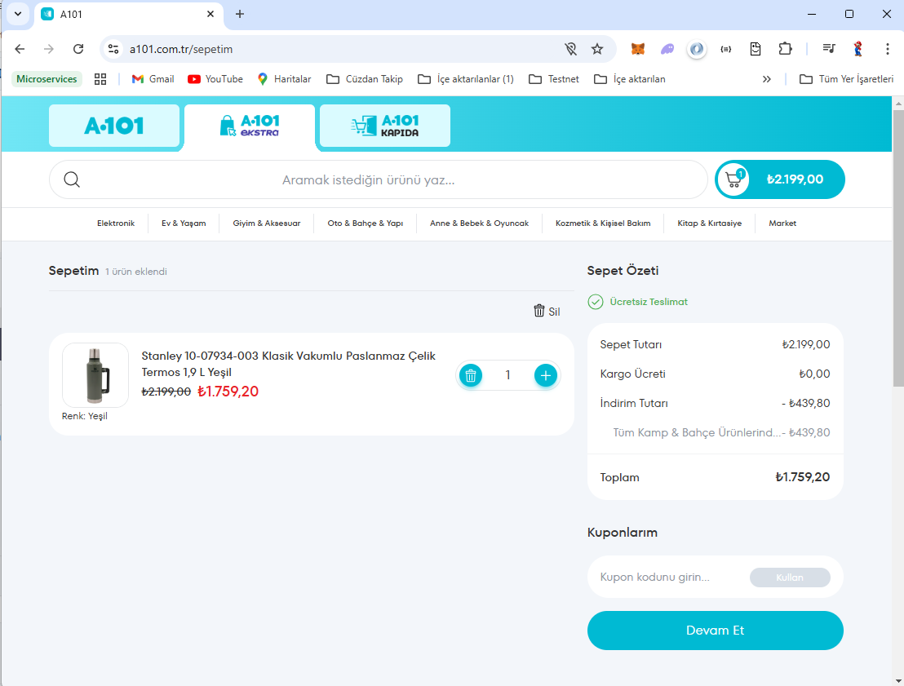Screen dimensions: 904x686
Task: Click the Stanley Termos product title
Action: pyautogui.click(x=288, y=364)
